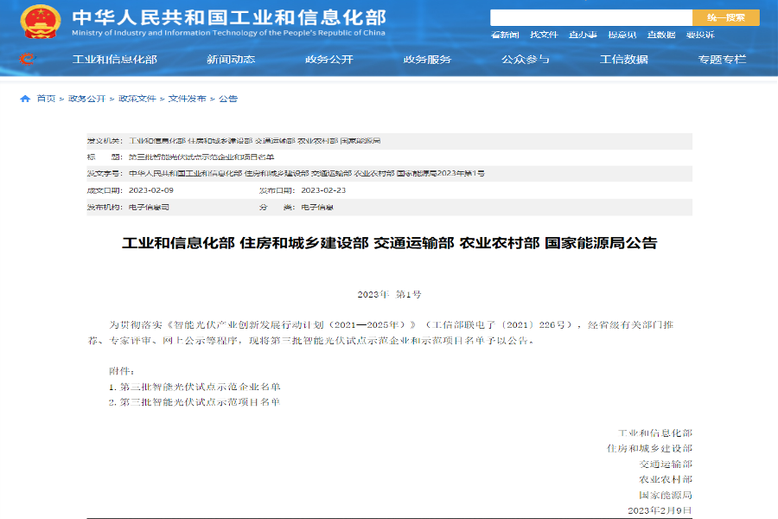Image resolution: width=778 pixels, height=519 pixels.
Task: Open the 公众参与 navigation menu
Action: pos(526,60)
